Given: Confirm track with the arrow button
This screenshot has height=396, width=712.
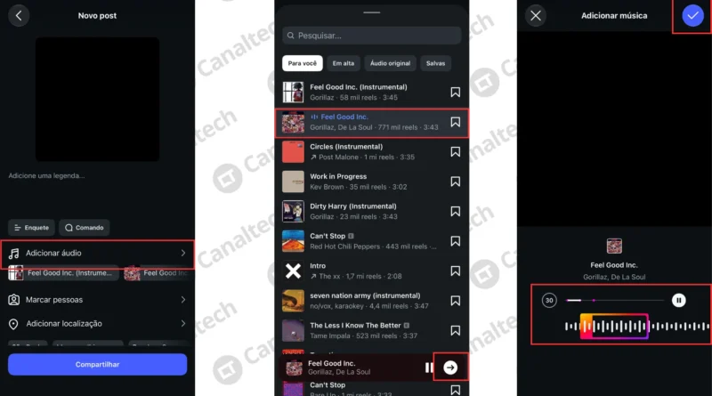Looking at the screenshot, I should [450, 368].
